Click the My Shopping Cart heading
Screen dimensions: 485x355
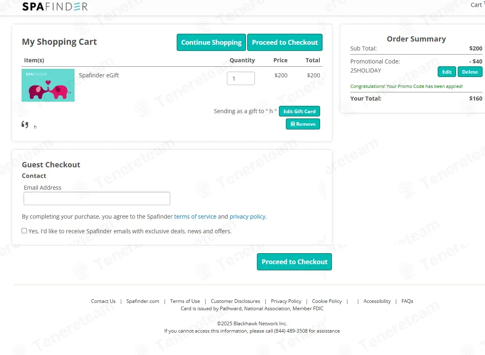[59, 42]
